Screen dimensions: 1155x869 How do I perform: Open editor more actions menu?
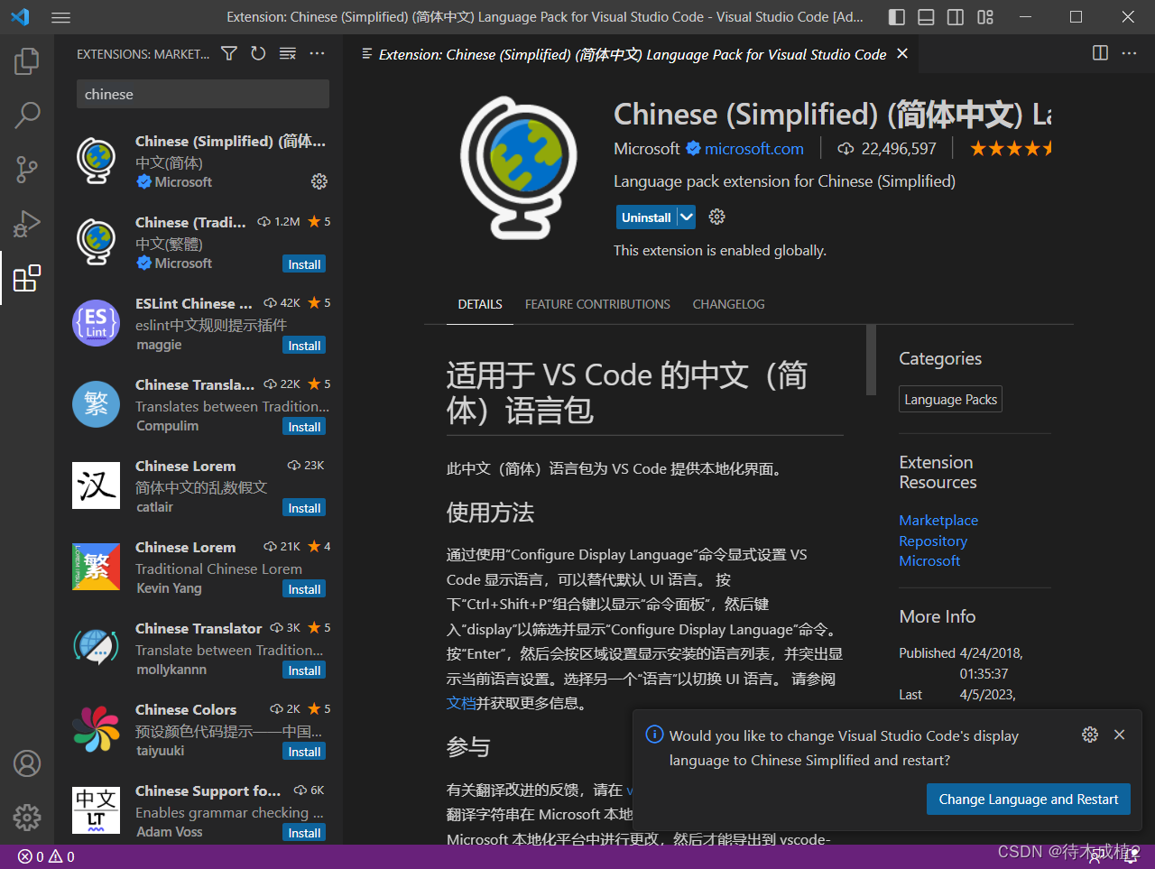(x=1129, y=53)
